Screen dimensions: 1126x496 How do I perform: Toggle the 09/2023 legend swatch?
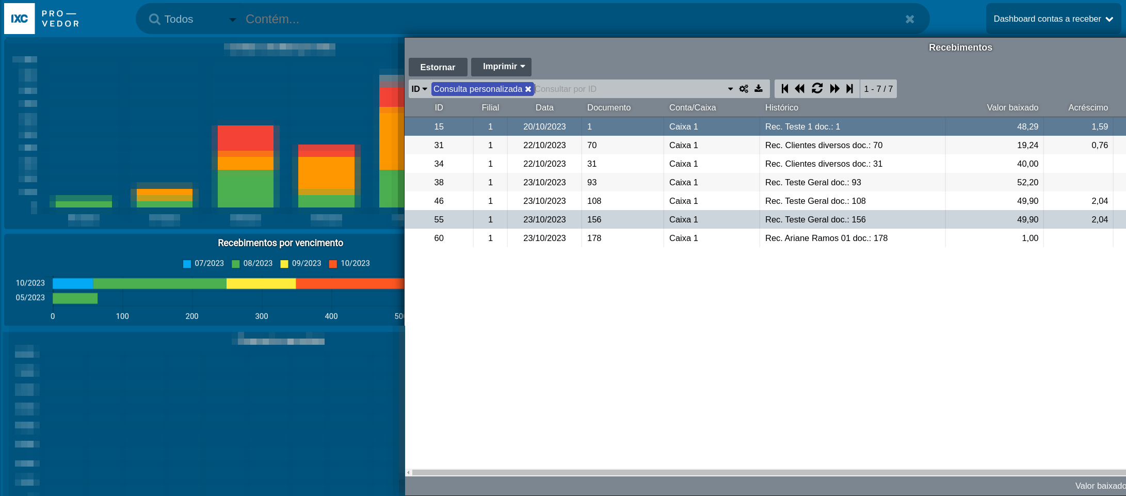[x=284, y=264]
